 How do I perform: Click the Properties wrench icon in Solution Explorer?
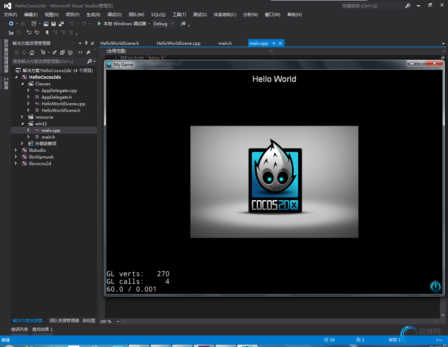(x=88, y=53)
